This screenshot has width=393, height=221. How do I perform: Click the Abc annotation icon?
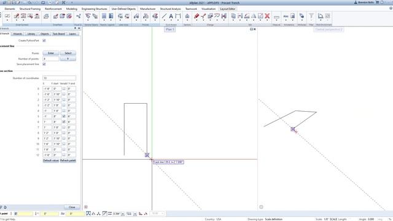pos(286,17)
